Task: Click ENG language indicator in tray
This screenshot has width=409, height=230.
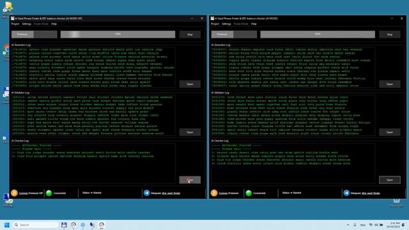Action: [x=363, y=225]
